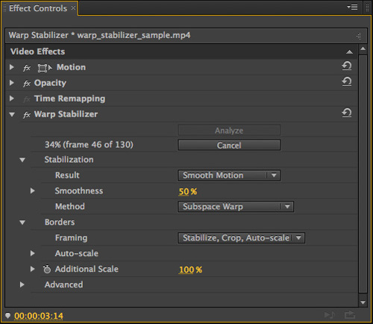Disable the Warp Stabilizer fx toggle
This screenshot has height=324, width=373.
coord(27,115)
